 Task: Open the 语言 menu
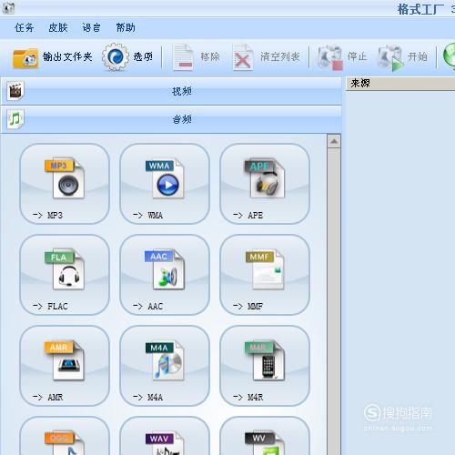[x=92, y=28]
